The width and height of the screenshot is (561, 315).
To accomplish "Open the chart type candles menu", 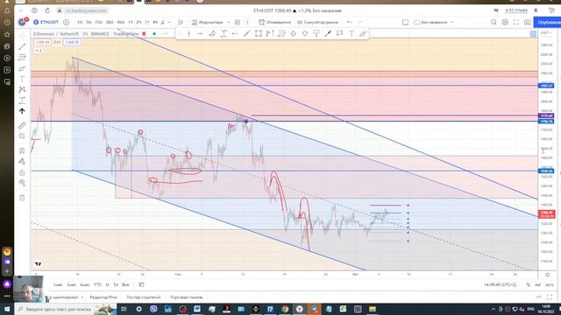I will click(x=181, y=22).
